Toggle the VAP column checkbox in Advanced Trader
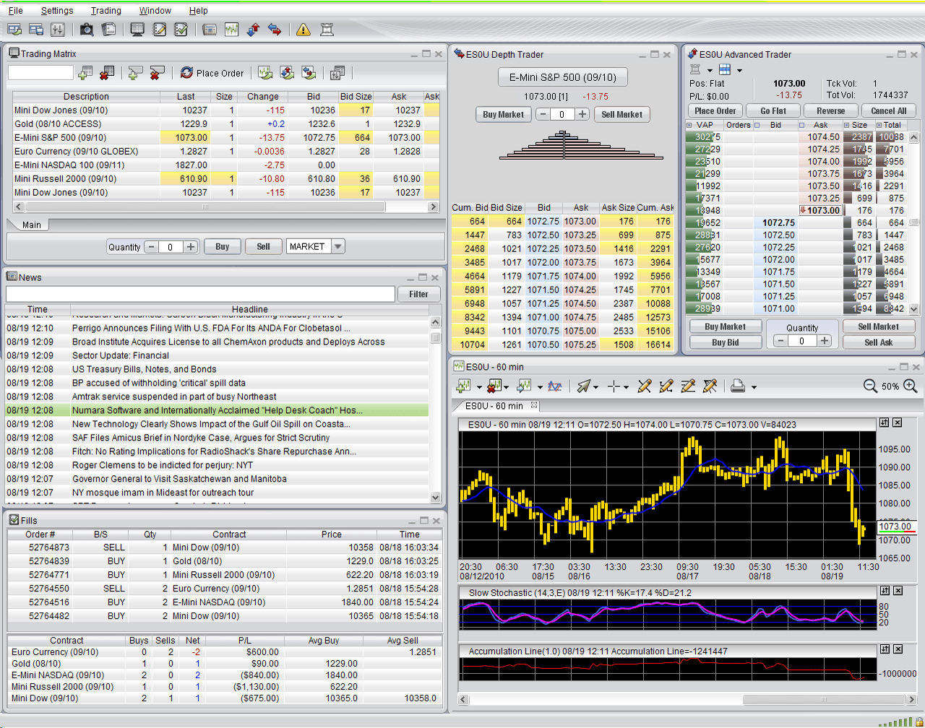 689,125
